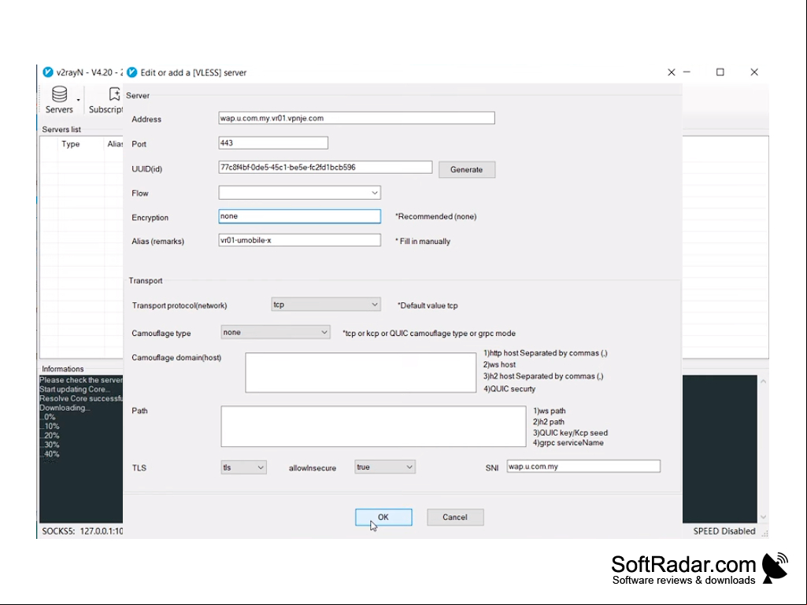Focus the Port field showing 443
This screenshot has height=605, width=807.
tap(272, 143)
